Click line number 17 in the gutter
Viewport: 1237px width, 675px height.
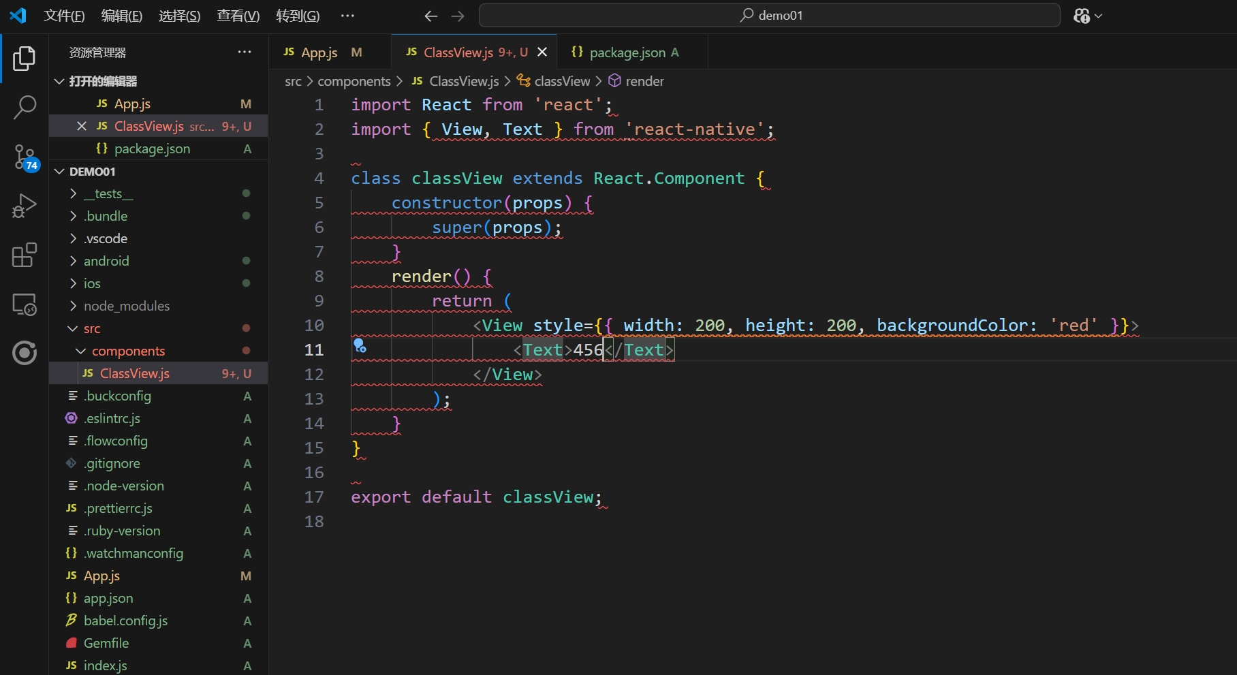(x=314, y=497)
